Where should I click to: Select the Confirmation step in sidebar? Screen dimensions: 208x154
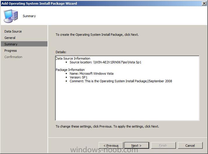coord(13,57)
